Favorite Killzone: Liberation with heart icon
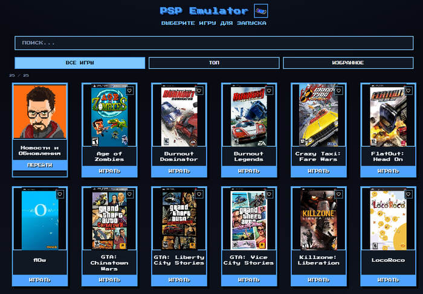423x294 pixels. (x=338, y=194)
